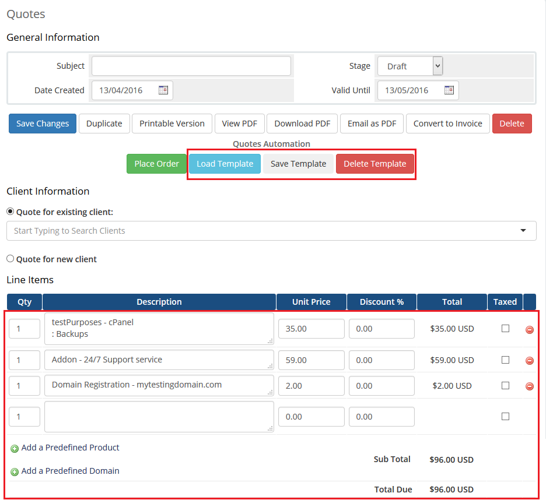Click Discount field in the 2.00 row
Screen dimensions: 546x500
381,386
